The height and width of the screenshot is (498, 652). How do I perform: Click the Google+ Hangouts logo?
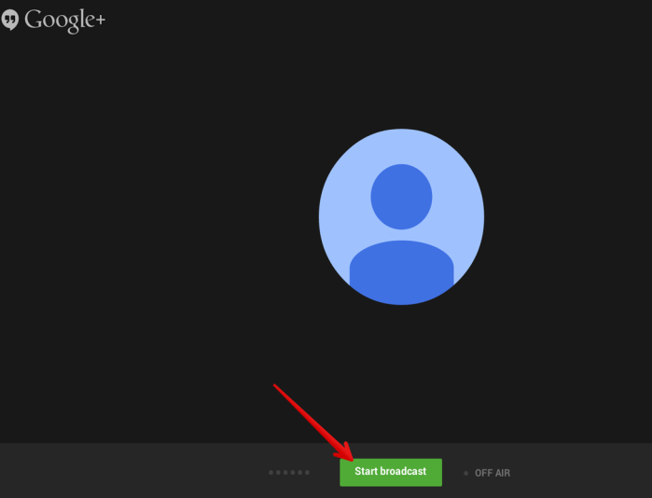pyautogui.click(x=53, y=20)
